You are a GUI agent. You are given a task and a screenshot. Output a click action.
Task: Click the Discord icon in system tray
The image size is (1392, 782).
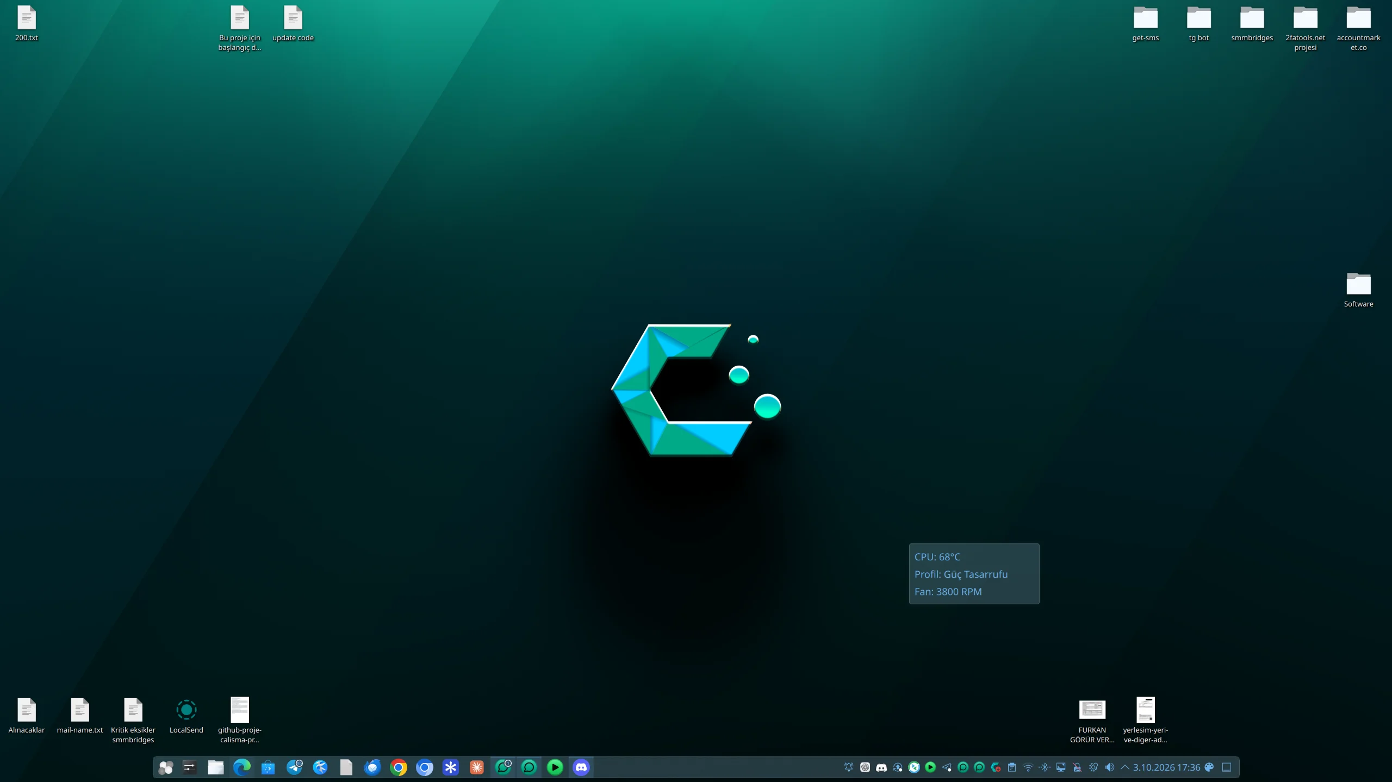pos(881,767)
